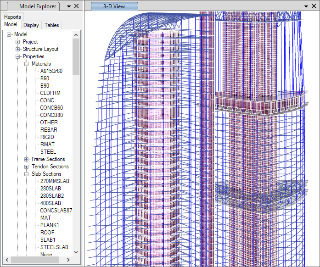Select the 400SLAB slab section
Image resolution: width=320 pixels, height=267 pixels.
[51, 203]
